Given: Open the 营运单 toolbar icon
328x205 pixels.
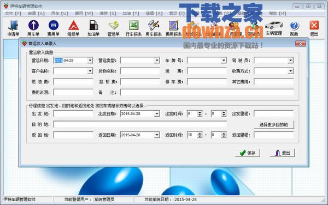Looking at the screenshot, I should point(113,28).
